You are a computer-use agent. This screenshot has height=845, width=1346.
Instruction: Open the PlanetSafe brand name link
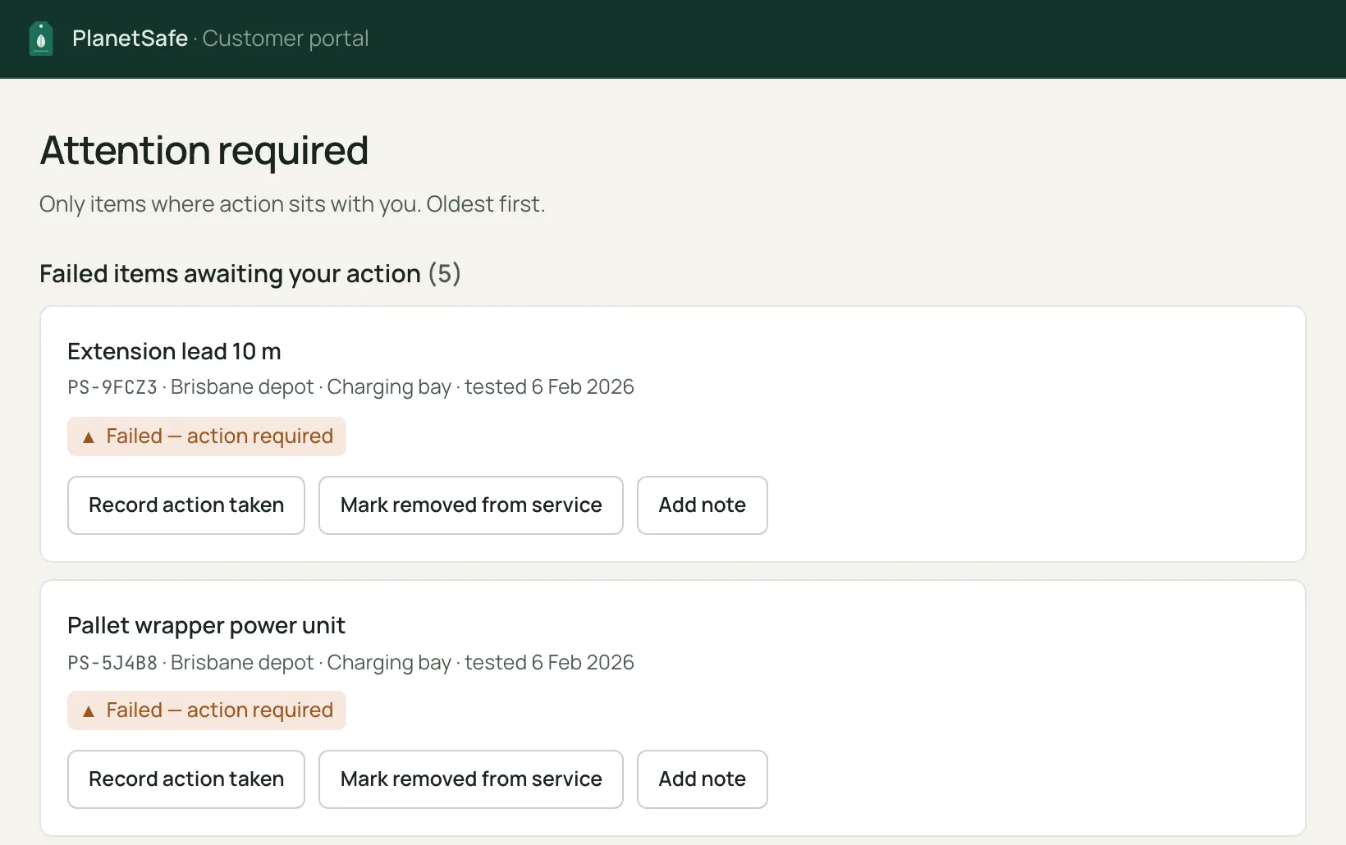130,39
